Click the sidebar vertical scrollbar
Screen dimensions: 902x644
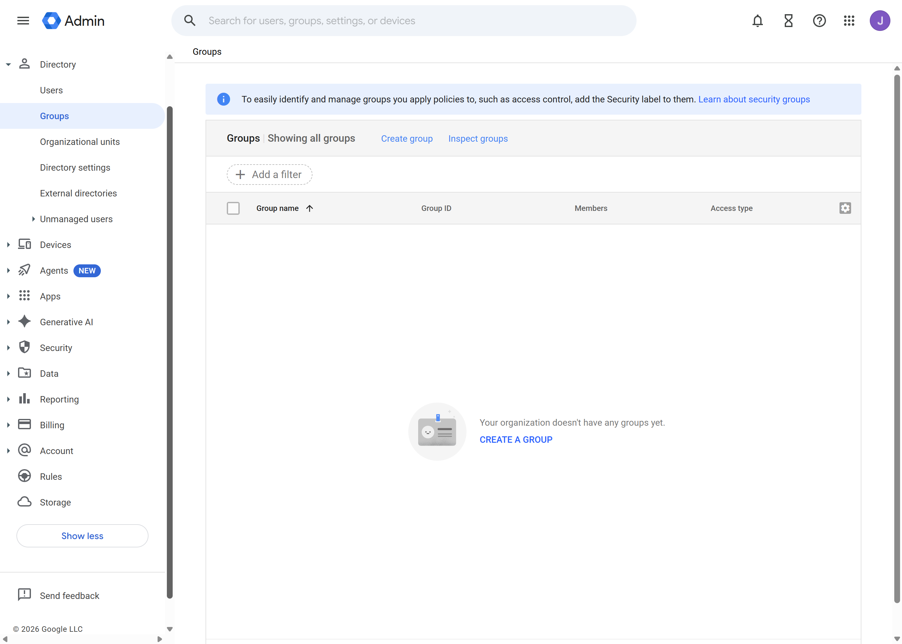point(170,352)
